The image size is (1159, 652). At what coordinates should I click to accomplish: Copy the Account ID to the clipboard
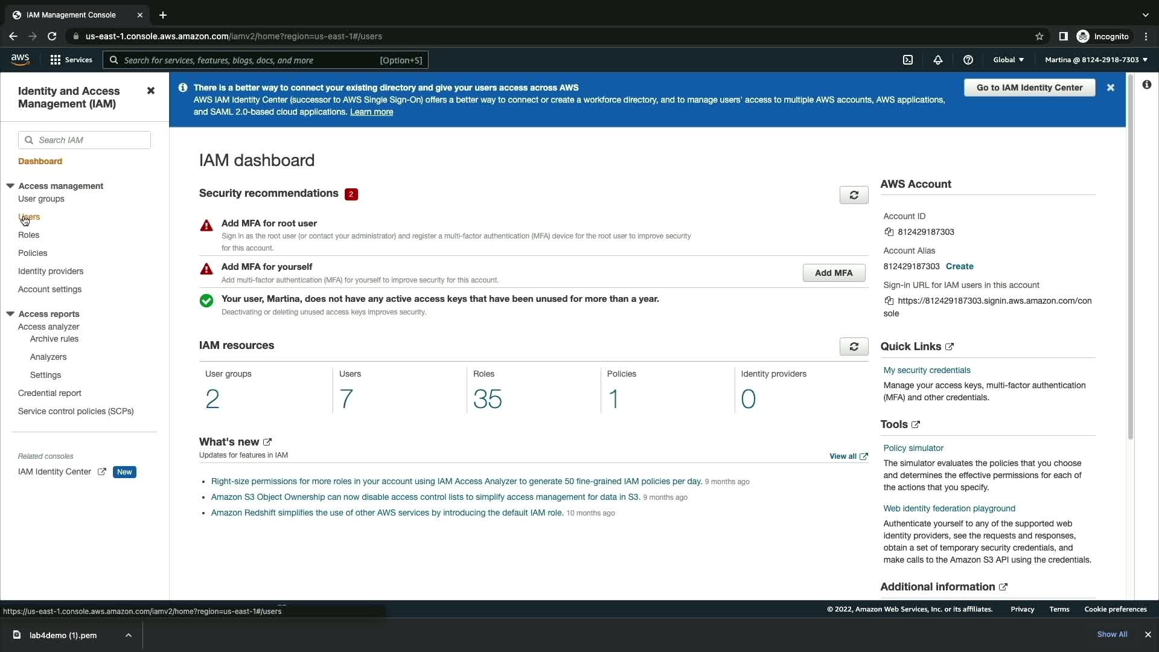pos(889,232)
